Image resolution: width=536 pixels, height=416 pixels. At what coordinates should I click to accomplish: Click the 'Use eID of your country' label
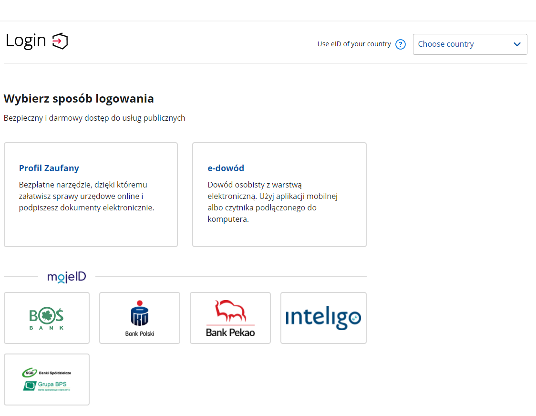pyautogui.click(x=354, y=44)
